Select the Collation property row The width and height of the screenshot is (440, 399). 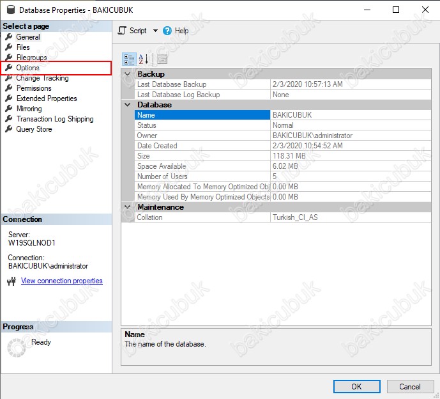[x=202, y=217]
